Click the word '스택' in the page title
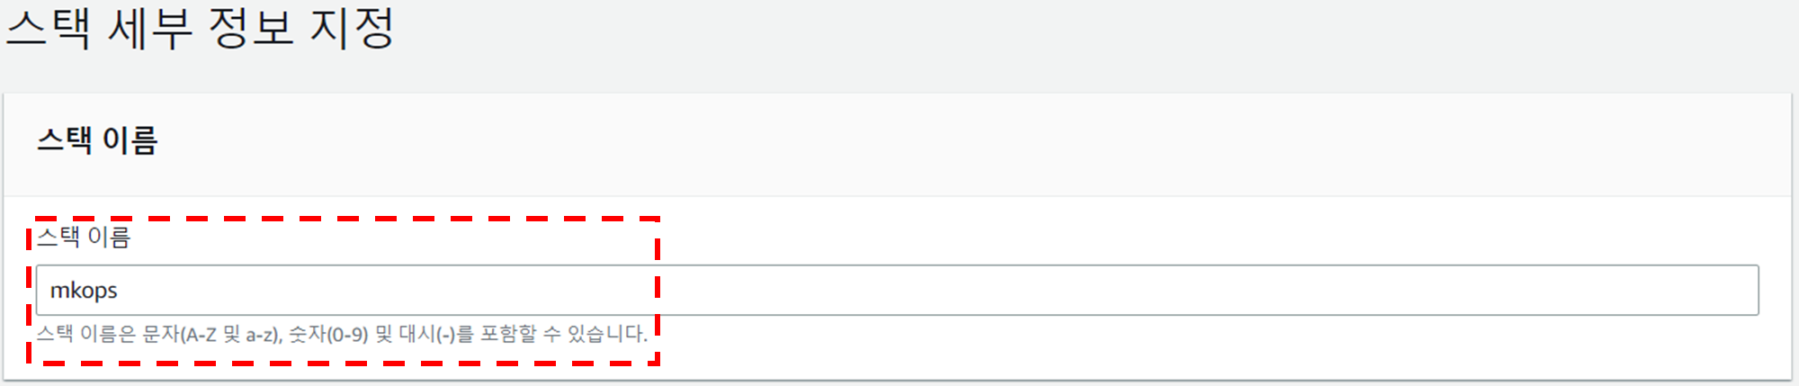Image resolution: width=1799 pixels, height=386 pixels. click(x=49, y=27)
